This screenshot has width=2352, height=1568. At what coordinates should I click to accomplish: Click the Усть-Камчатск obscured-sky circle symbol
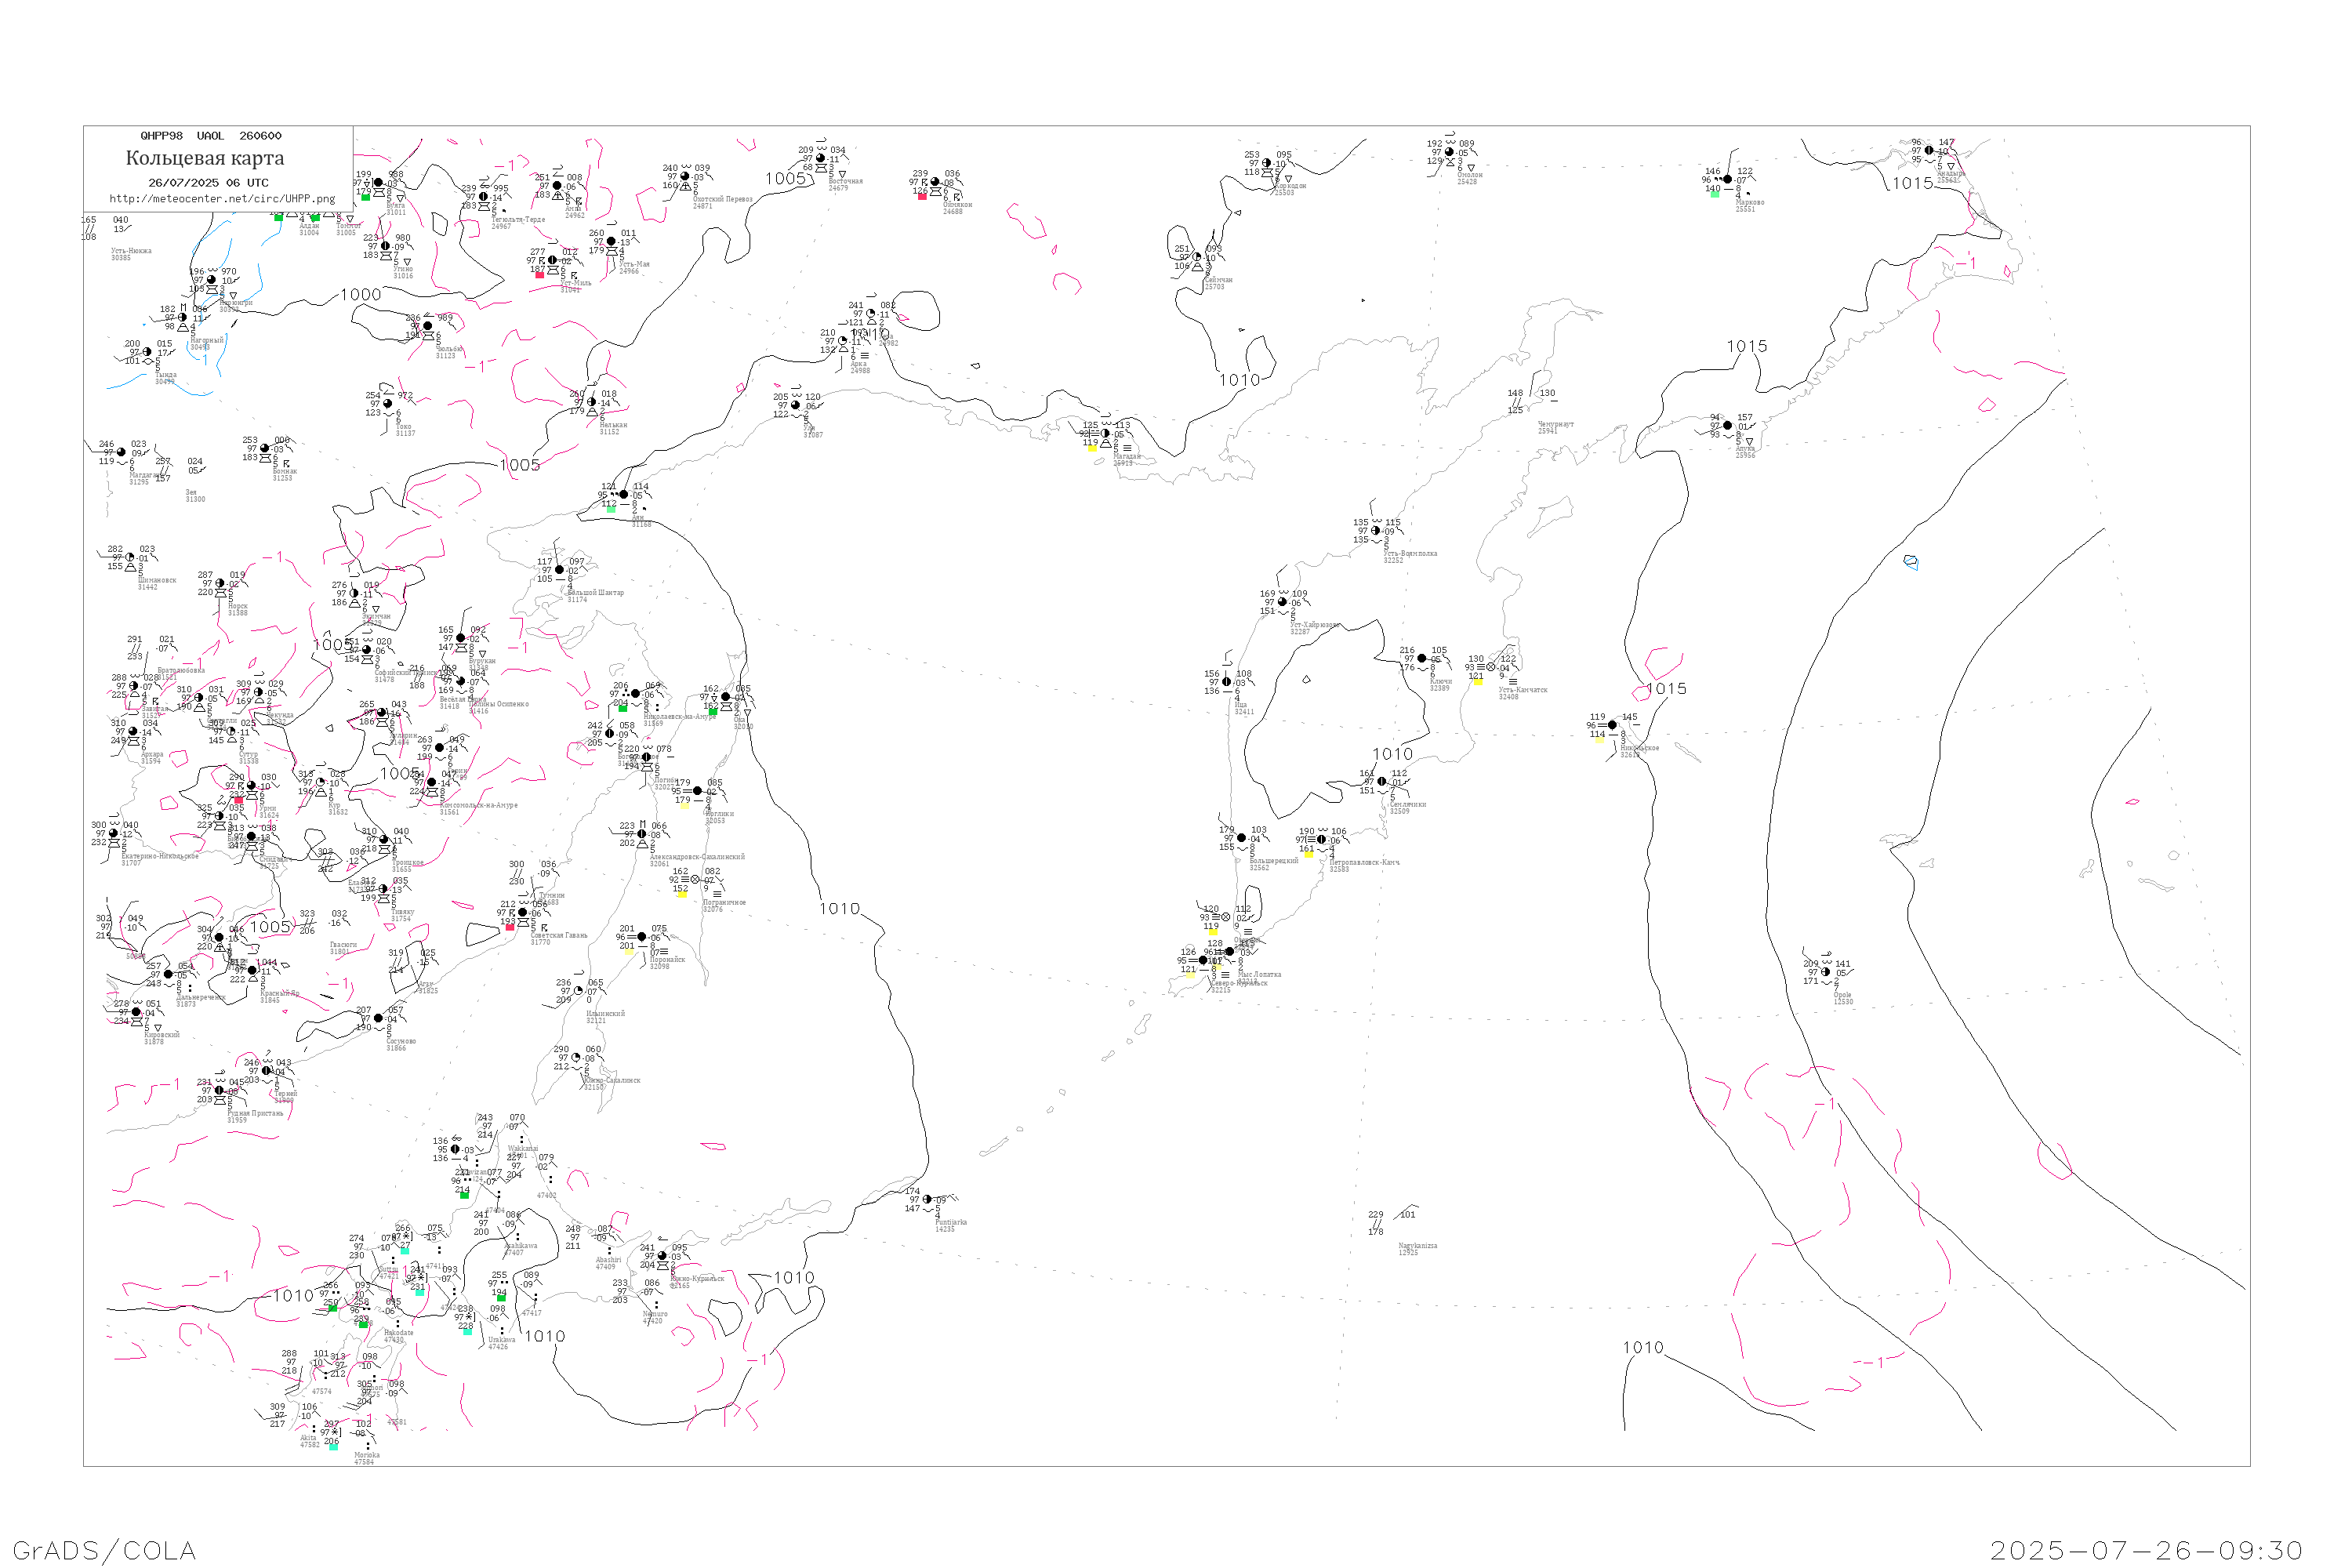1491,667
